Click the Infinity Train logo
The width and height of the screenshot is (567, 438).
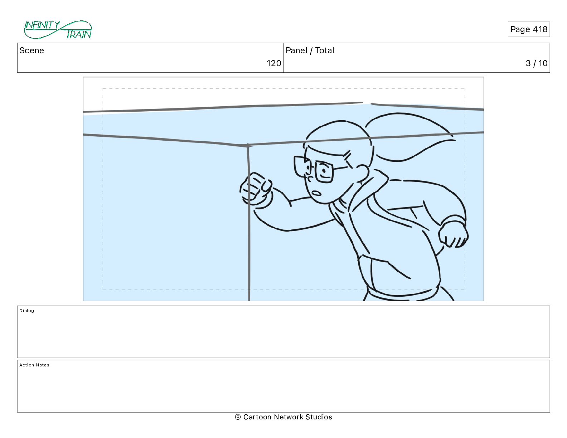point(58,30)
